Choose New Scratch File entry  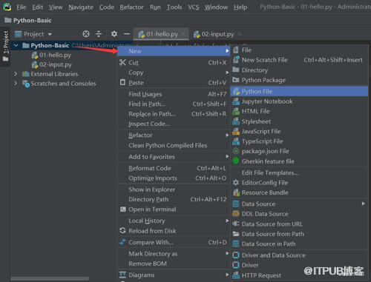click(x=299, y=60)
